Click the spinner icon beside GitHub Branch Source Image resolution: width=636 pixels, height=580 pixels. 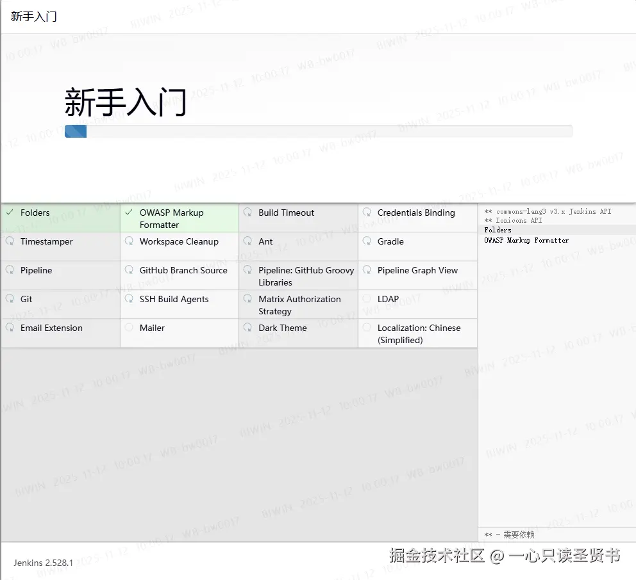pos(129,270)
